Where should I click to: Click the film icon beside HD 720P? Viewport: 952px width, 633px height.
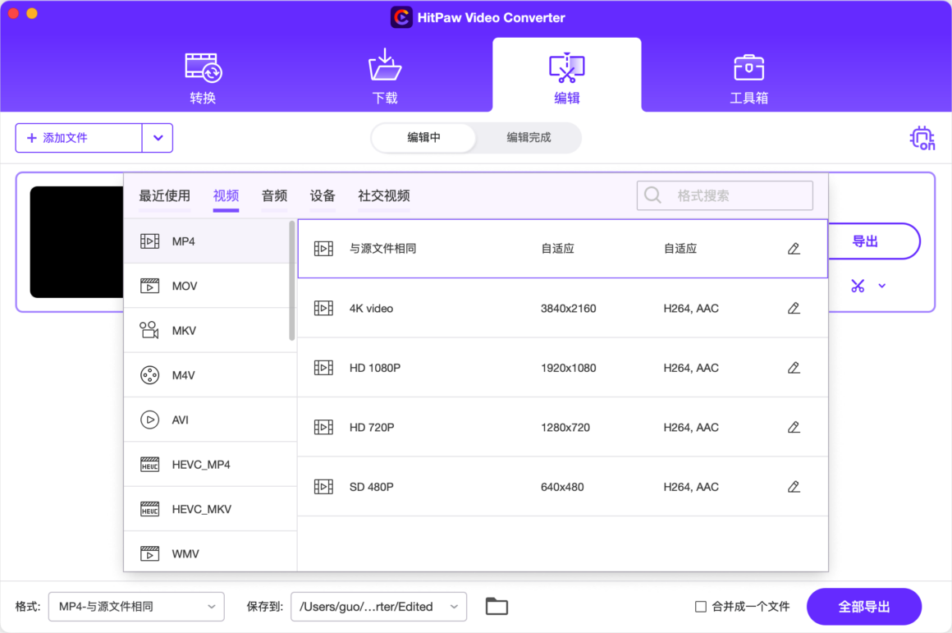(x=323, y=427)
